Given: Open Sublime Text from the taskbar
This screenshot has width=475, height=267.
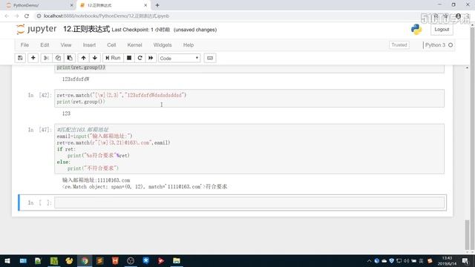Looking at the screenshot, I should (x=99, y=260).
